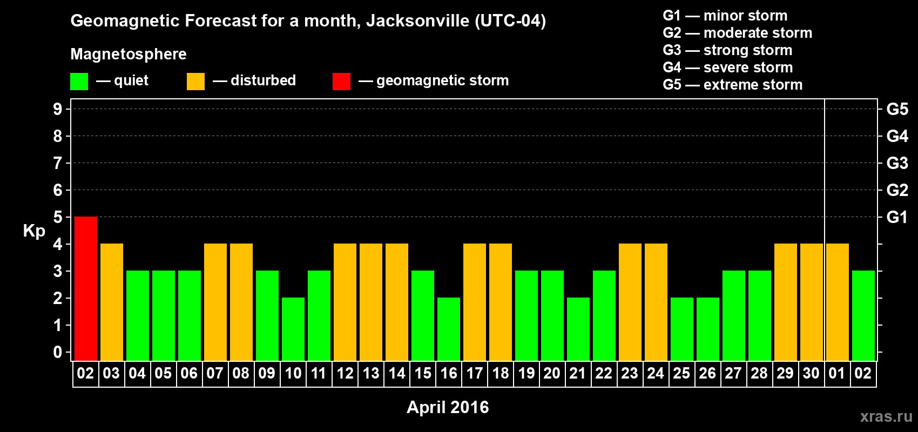Viewport: 918px width, 432px height.
Task: Click the date cell '12'
Action: [x=345, y=374]
